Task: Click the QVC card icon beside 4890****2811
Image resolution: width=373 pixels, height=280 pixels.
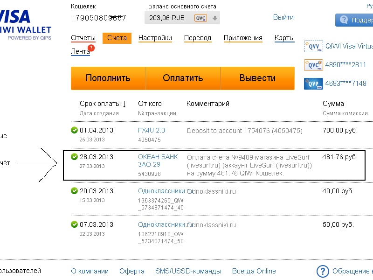Action: (313, 65)
